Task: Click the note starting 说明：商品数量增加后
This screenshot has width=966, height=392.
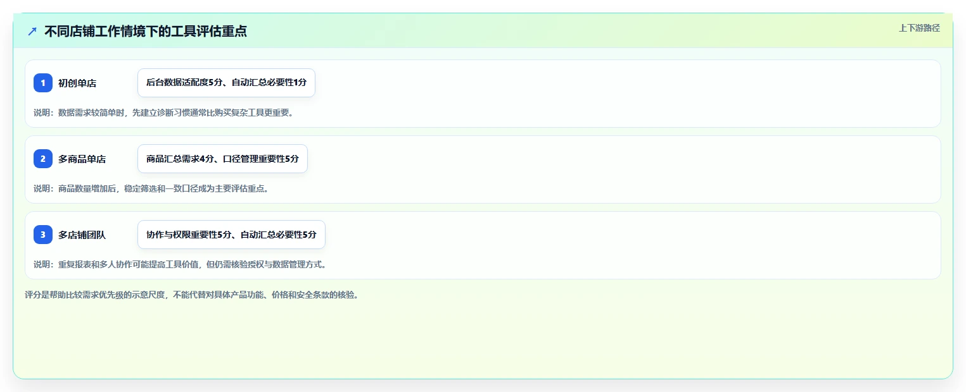Action: pyautogui.click(x=151, y=188)
